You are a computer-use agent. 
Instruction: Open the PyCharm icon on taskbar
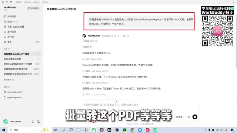click(125, 130)
